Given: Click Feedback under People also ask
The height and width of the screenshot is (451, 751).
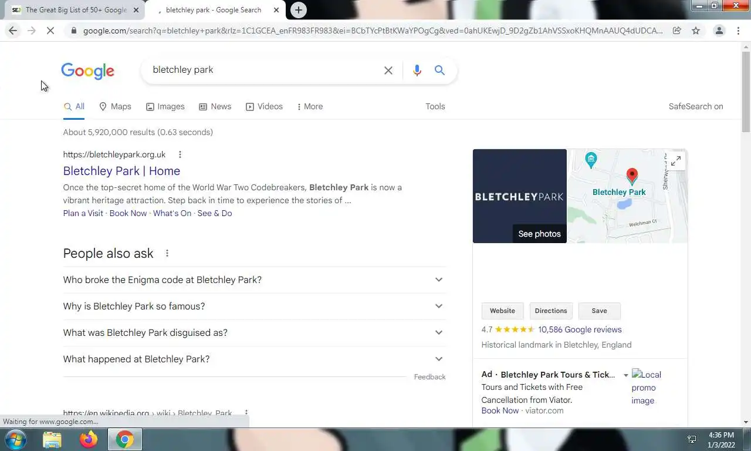Looking at the screenshot, I should pos(429,377).
